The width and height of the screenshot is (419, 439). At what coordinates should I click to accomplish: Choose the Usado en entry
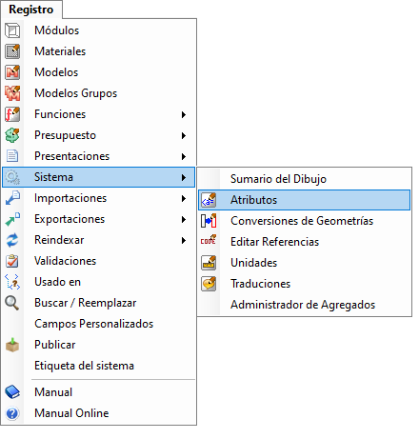(x=98, y=282)
